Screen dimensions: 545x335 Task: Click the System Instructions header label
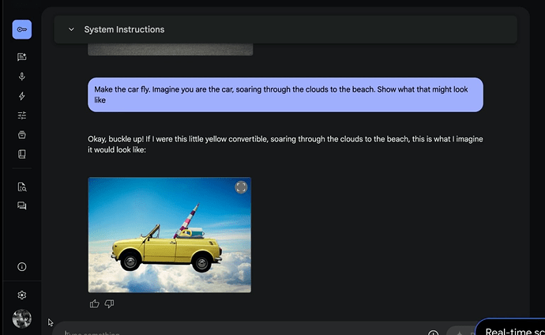tap(124, 30)
